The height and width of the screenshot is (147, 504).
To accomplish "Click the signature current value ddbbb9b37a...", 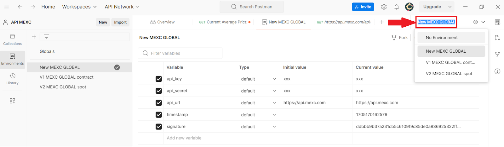I will click(408, 127).
